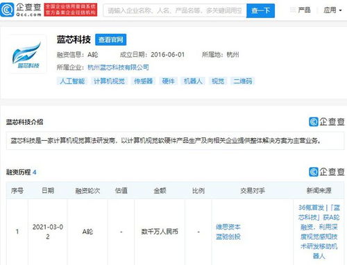347x265 pixels.
Task: Click the 蓝芯科技 company logo thumbnail
Action: pyautogui.click(x=27, y=55)
